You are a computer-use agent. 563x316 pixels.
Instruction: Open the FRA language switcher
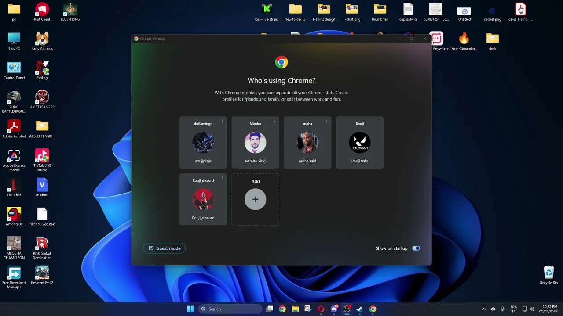pos(514,309)
